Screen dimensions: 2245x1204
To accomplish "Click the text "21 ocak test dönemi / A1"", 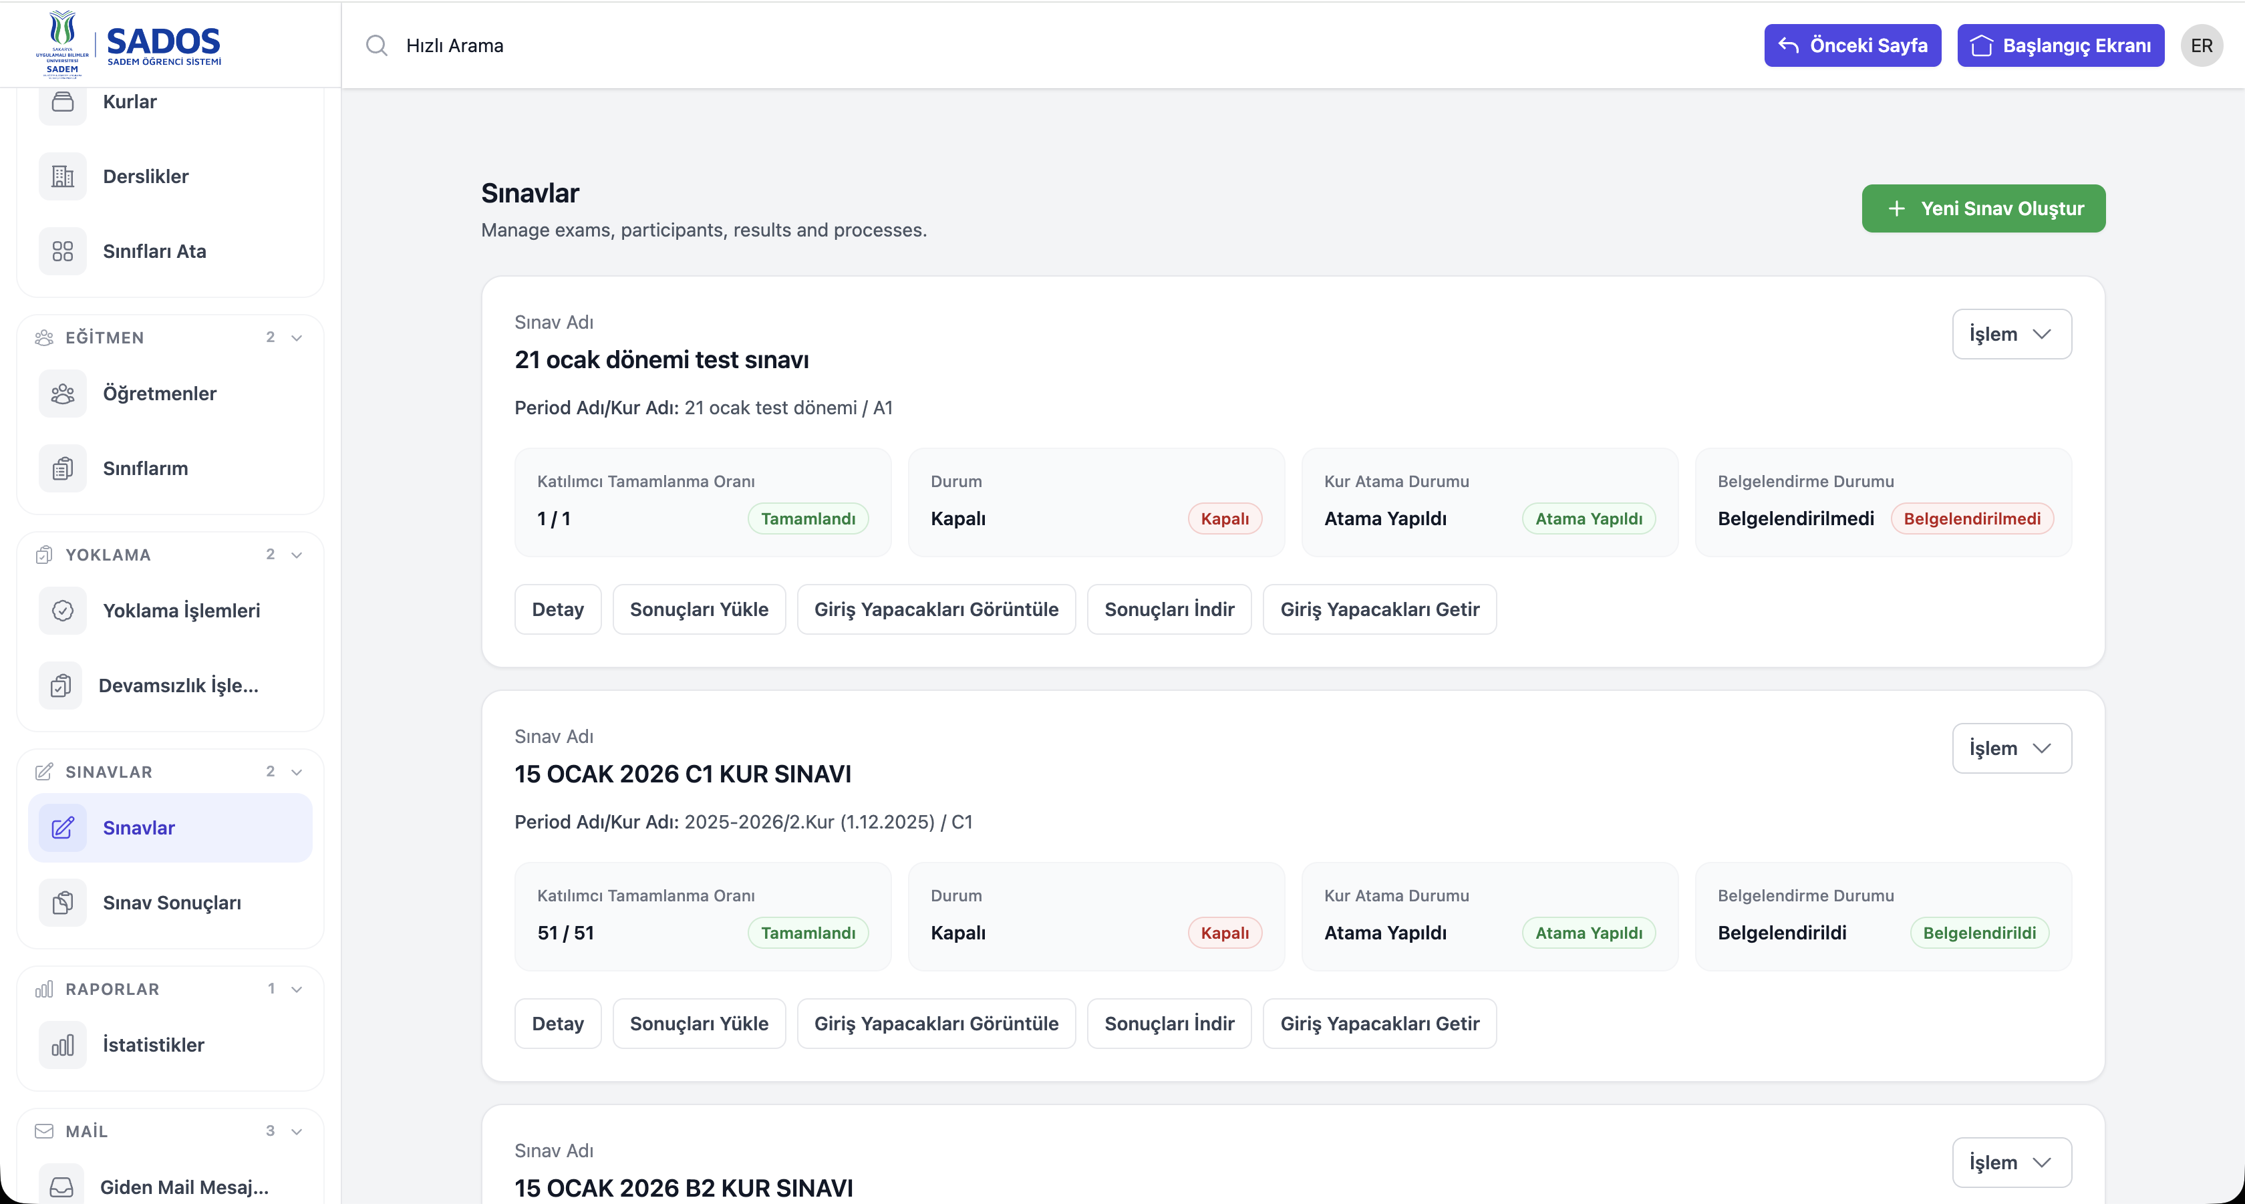I will point(788,408).
